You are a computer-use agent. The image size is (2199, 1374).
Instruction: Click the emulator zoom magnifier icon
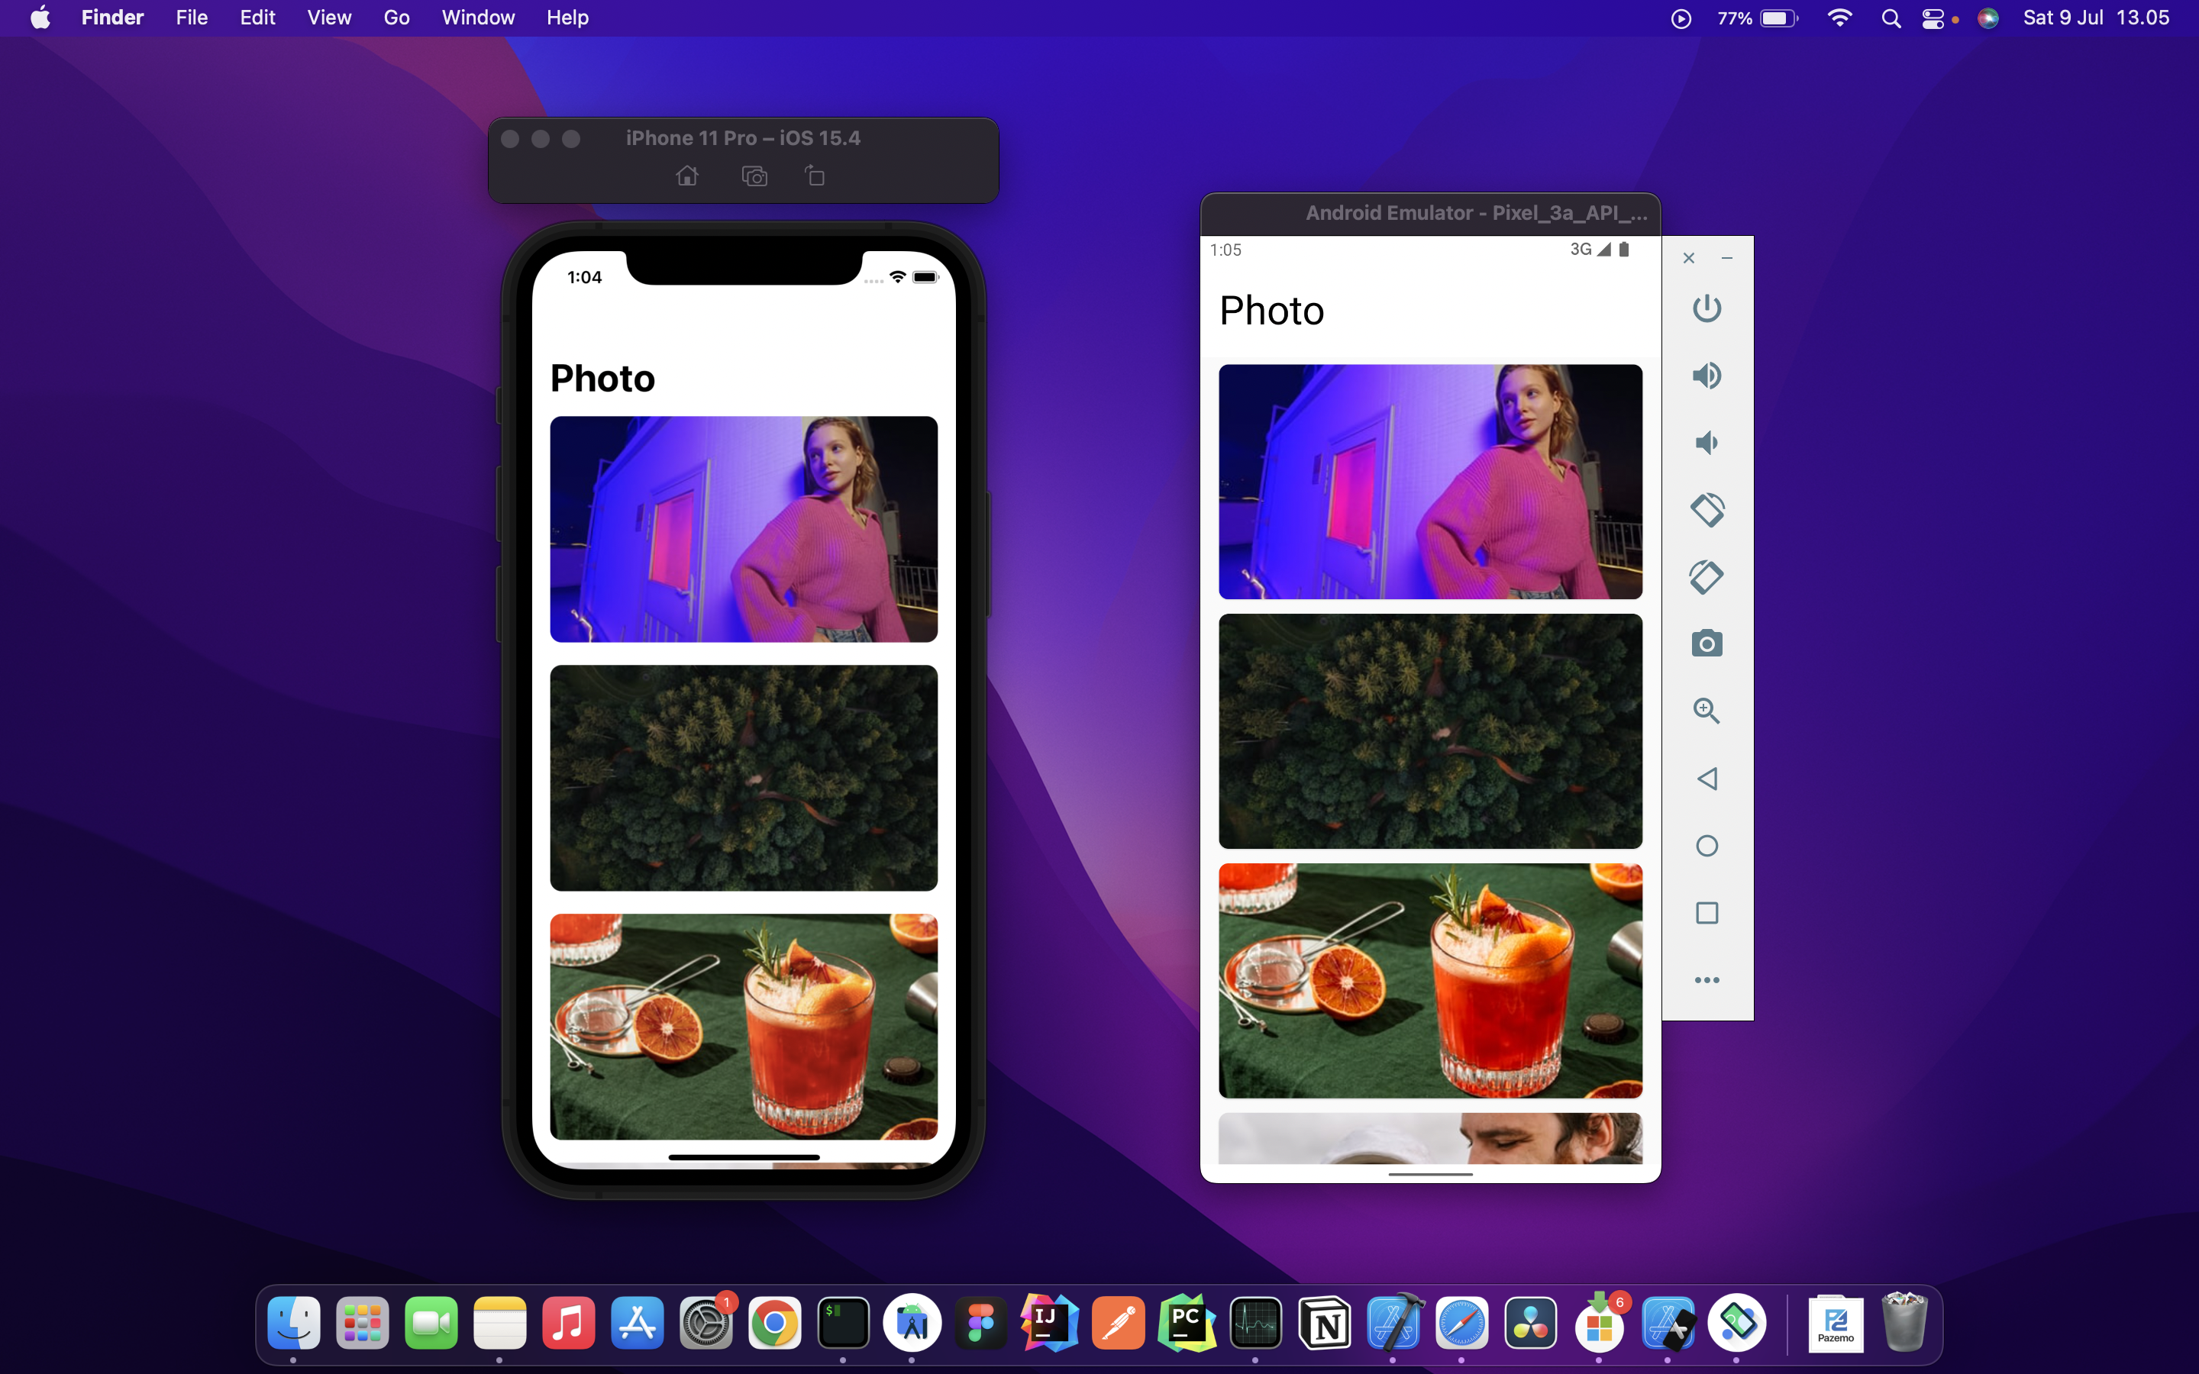1707,711
